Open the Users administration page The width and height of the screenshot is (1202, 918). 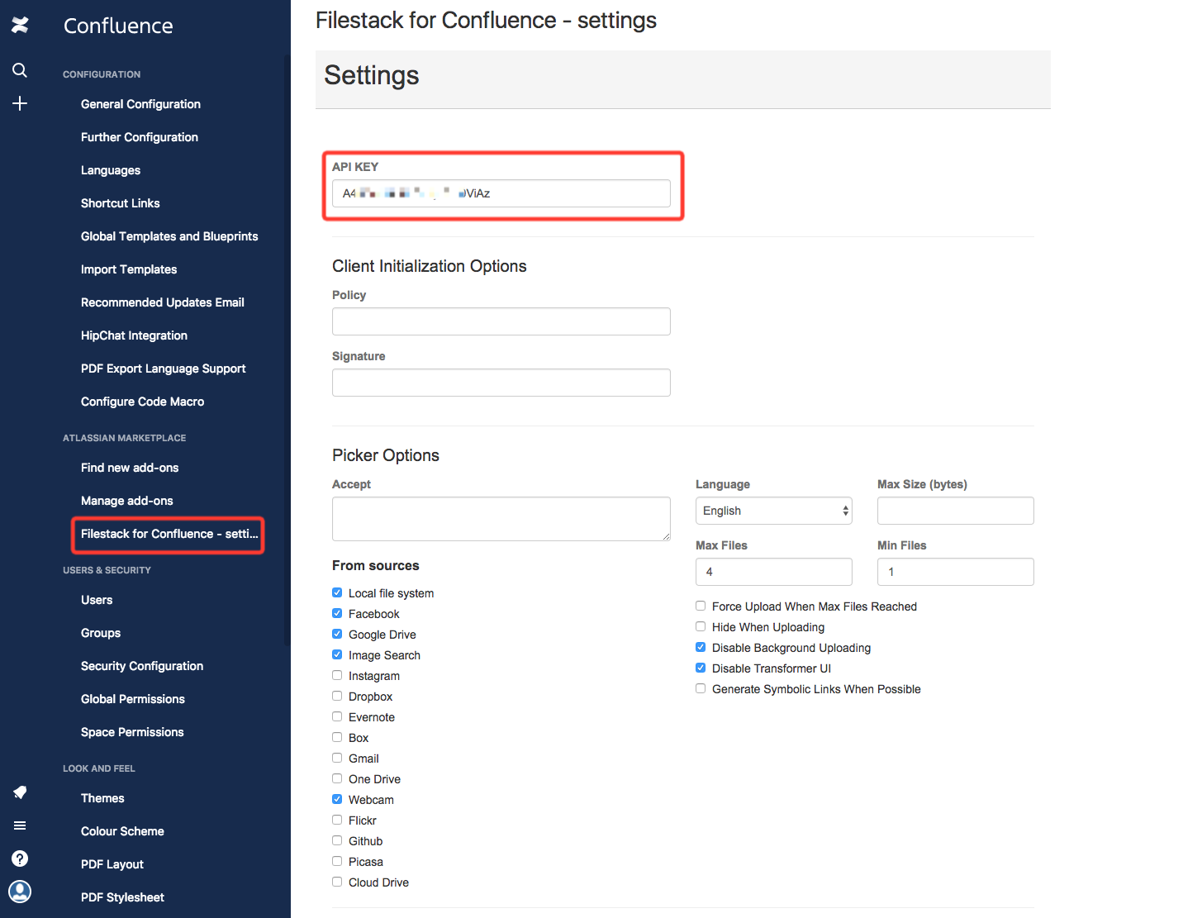[97, 600]
